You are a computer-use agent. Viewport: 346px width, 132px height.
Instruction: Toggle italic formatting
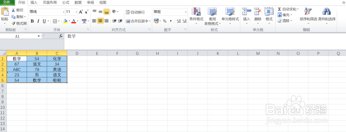pos(38,21)
